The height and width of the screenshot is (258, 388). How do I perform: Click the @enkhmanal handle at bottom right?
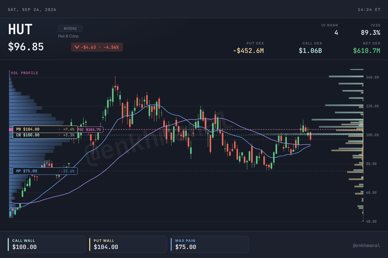coord(367,246)
